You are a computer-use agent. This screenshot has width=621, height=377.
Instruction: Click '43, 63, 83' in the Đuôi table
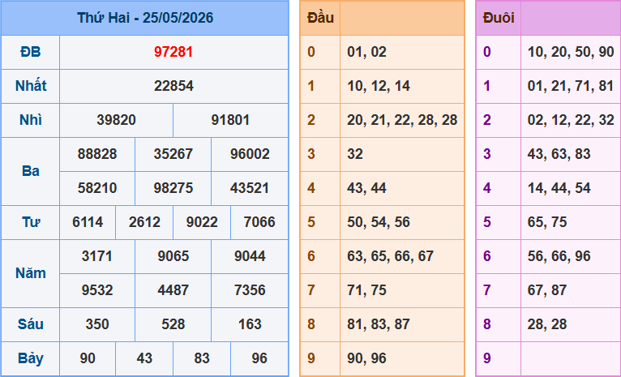[x=559, y=154]
